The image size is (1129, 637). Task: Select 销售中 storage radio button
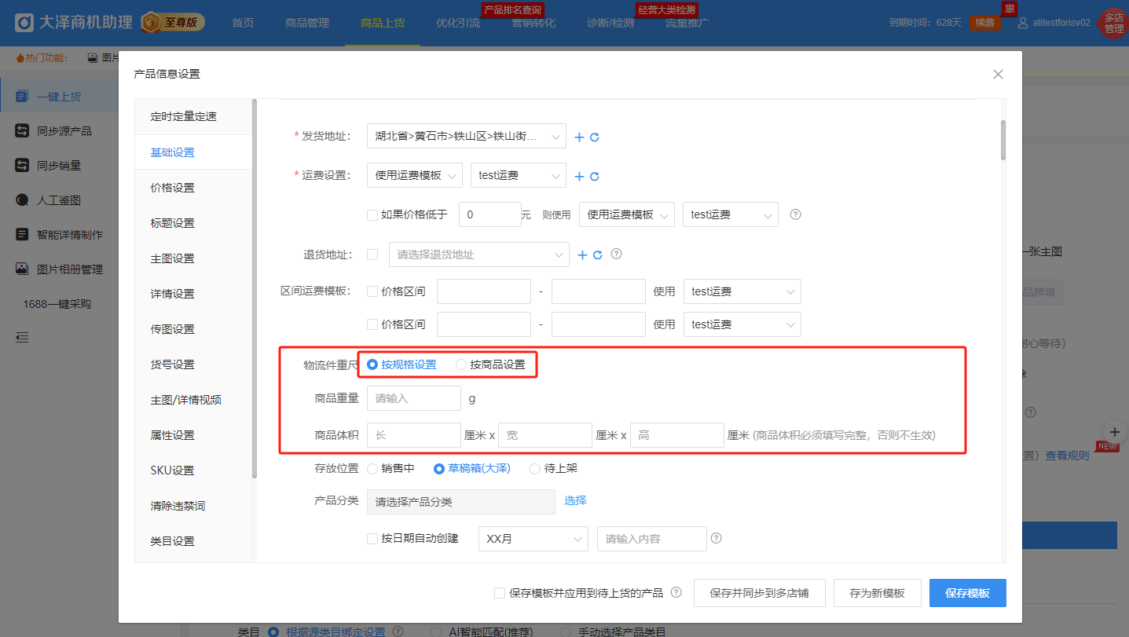click(x=372, y=468)
